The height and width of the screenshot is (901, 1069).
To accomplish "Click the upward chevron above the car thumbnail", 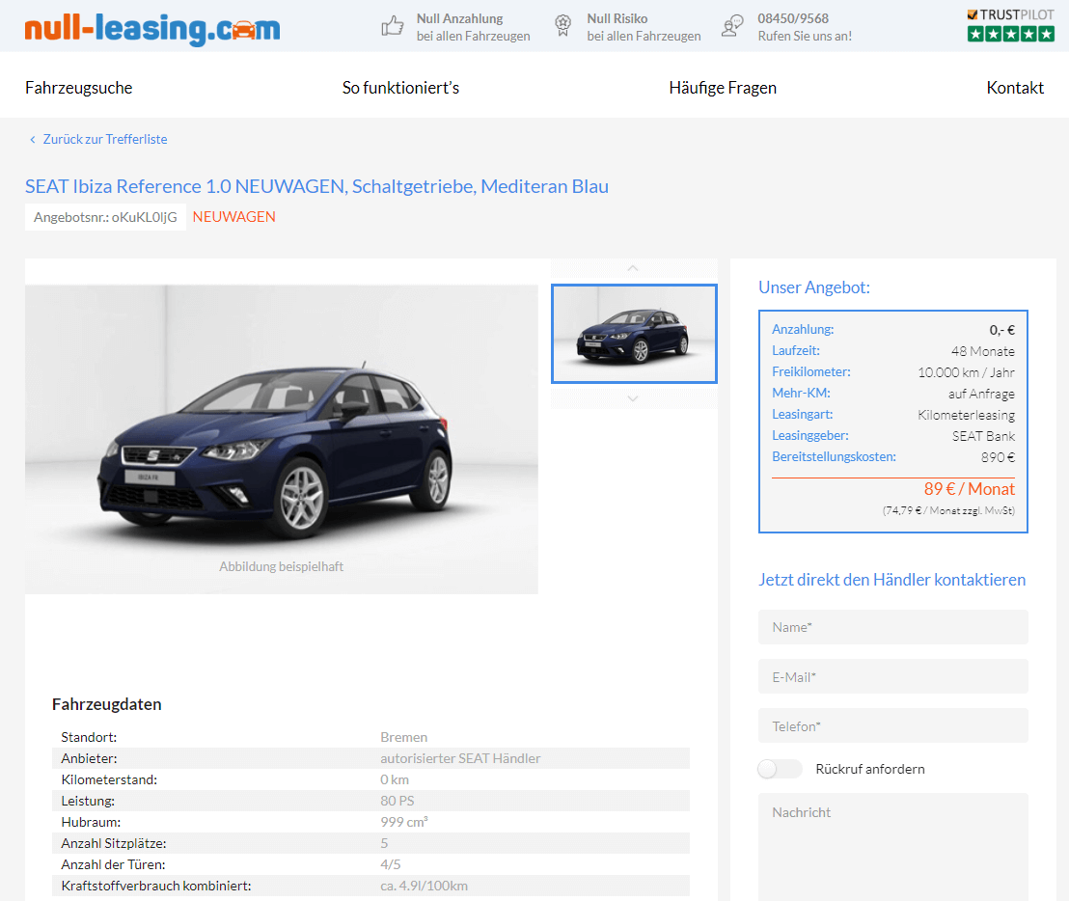I will [633, 268].
